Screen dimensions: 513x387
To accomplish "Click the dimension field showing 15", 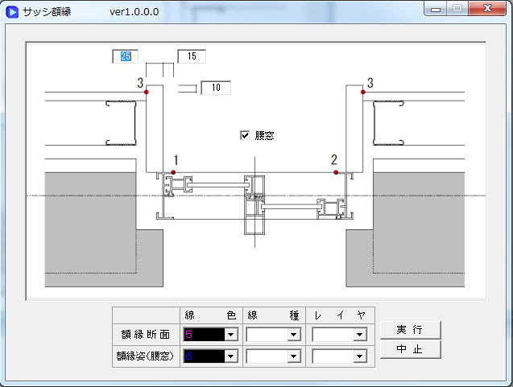I will [192, 56].
